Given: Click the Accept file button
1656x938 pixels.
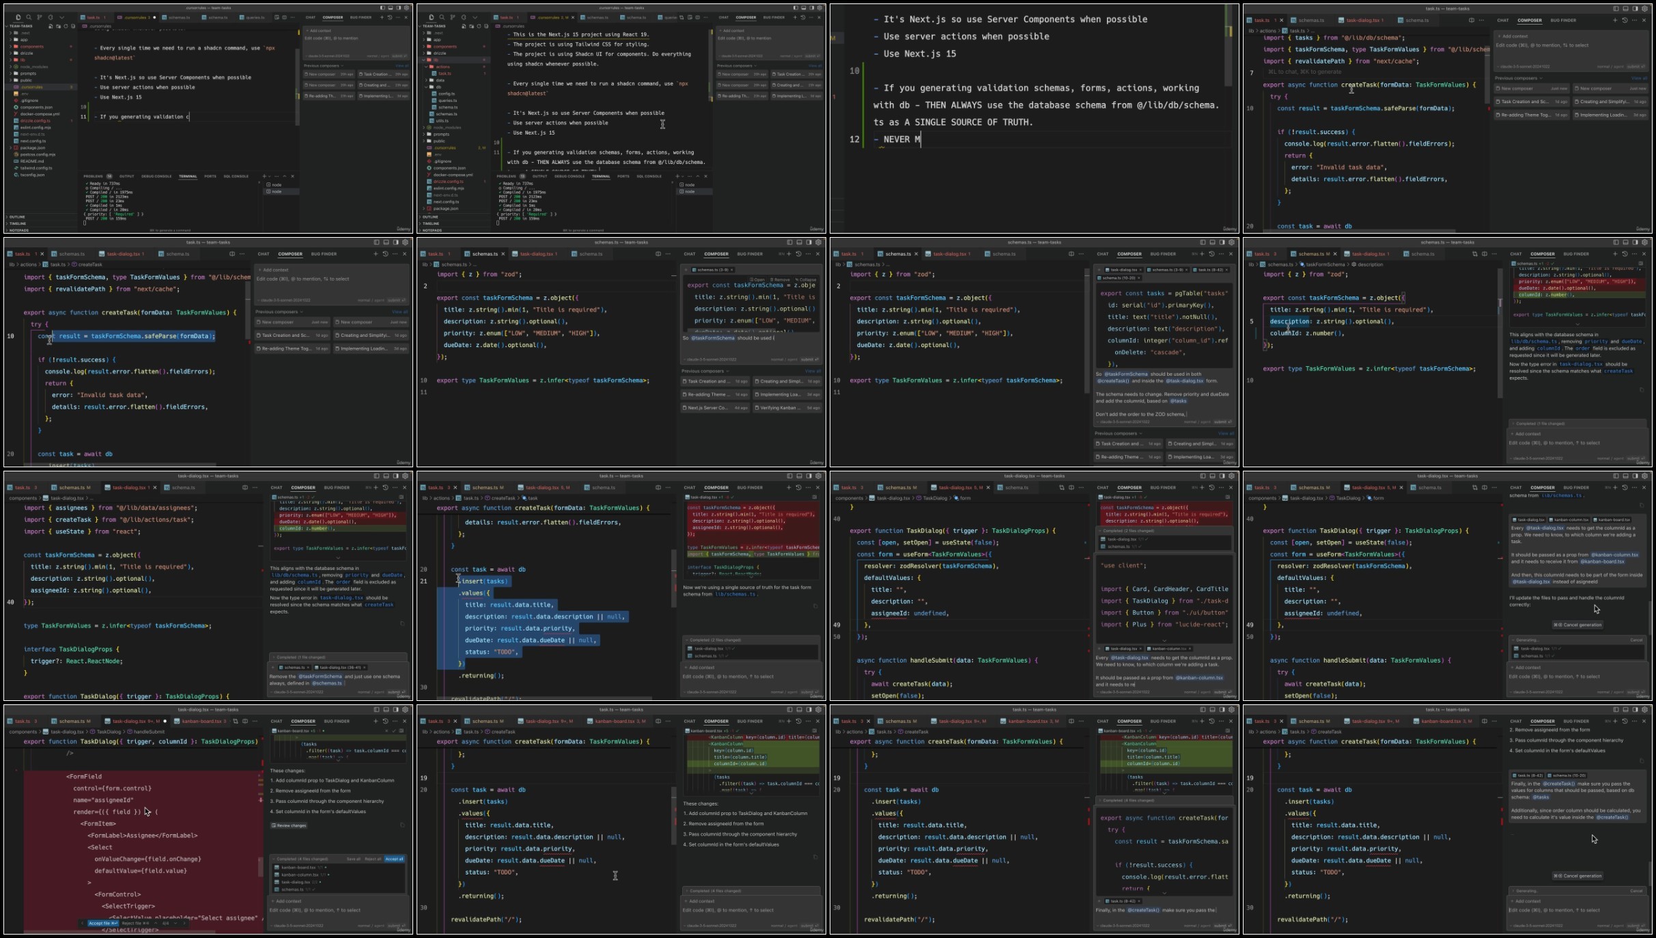Looking at the screenshot, I should pos(102,923).
